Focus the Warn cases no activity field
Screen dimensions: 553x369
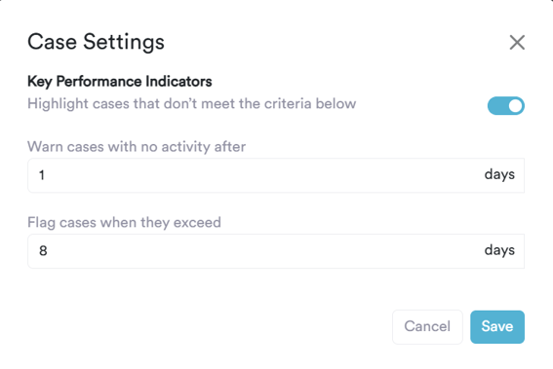pos(276,175)
